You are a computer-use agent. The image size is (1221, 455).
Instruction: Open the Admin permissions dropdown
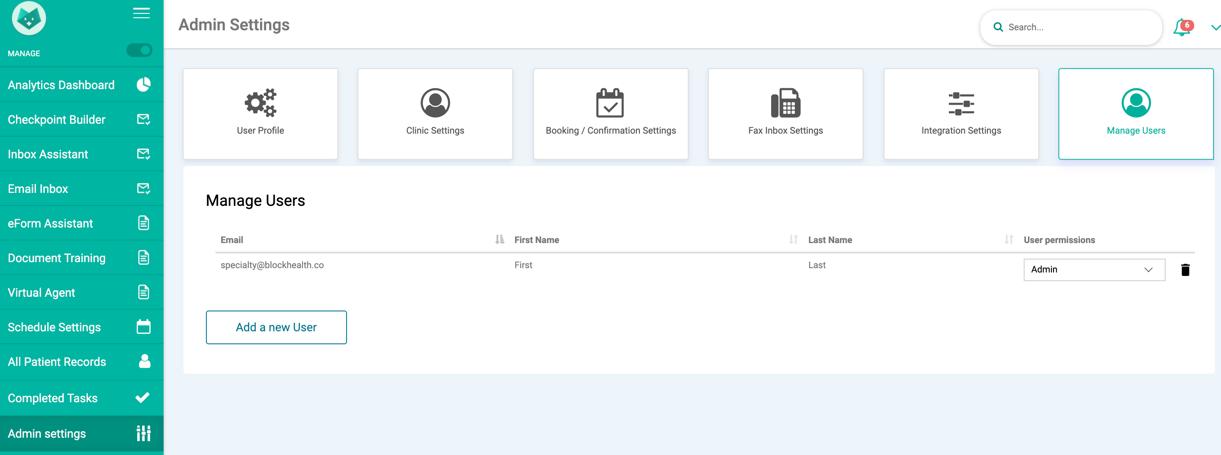point(1094,270)
